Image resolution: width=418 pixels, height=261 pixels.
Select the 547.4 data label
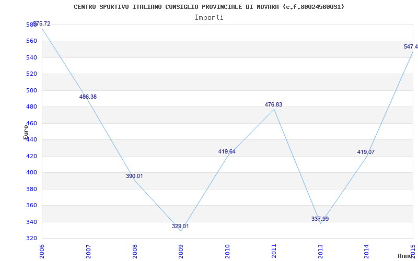tap(411, 46)
